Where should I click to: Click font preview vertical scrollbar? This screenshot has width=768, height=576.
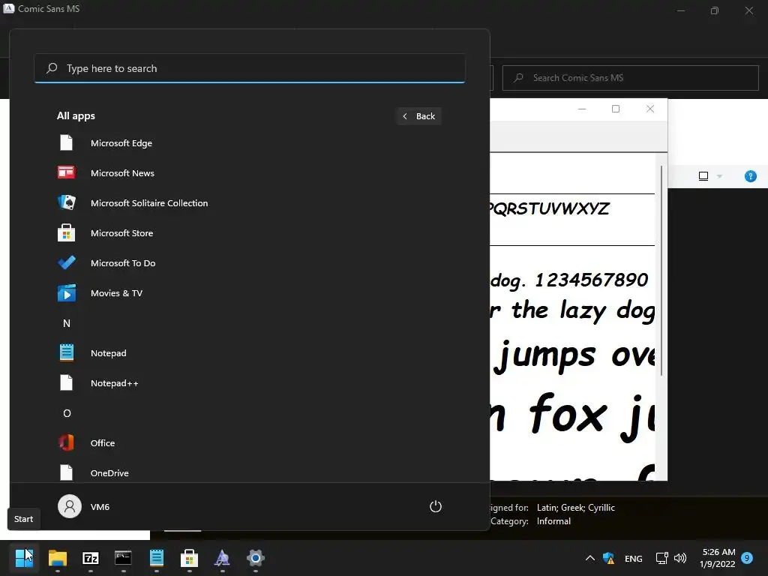[661, 270]
